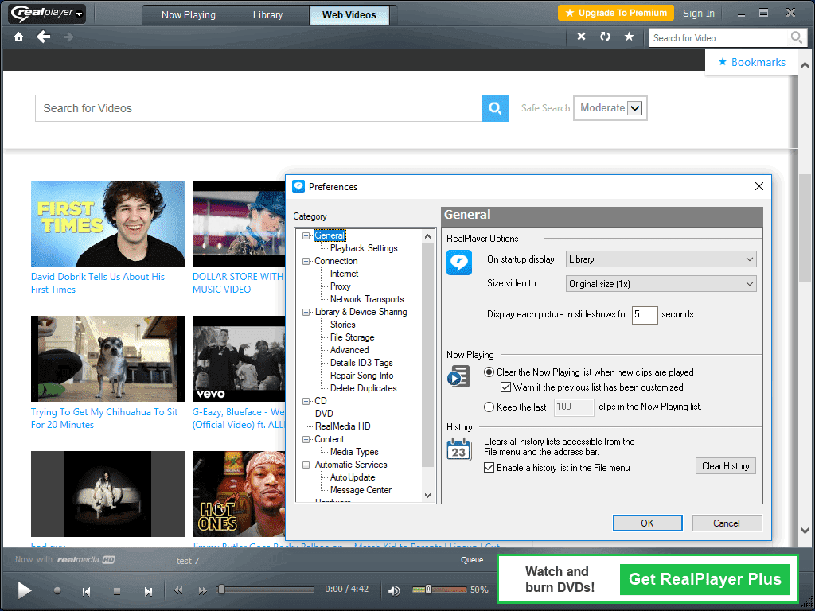Select Proxy in category tree
The width and height of the screenshot is (815, 611).
[x=341, y=286]
